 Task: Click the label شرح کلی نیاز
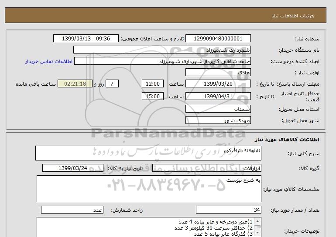303,154
